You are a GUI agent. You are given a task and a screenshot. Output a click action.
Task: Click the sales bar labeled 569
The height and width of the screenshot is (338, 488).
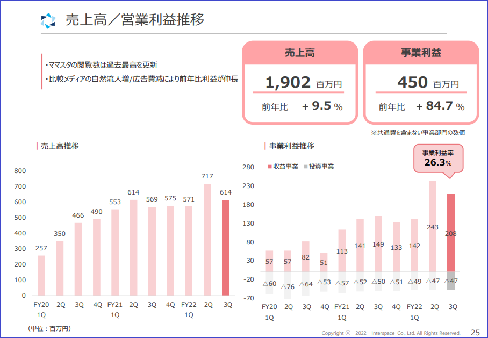152,251
